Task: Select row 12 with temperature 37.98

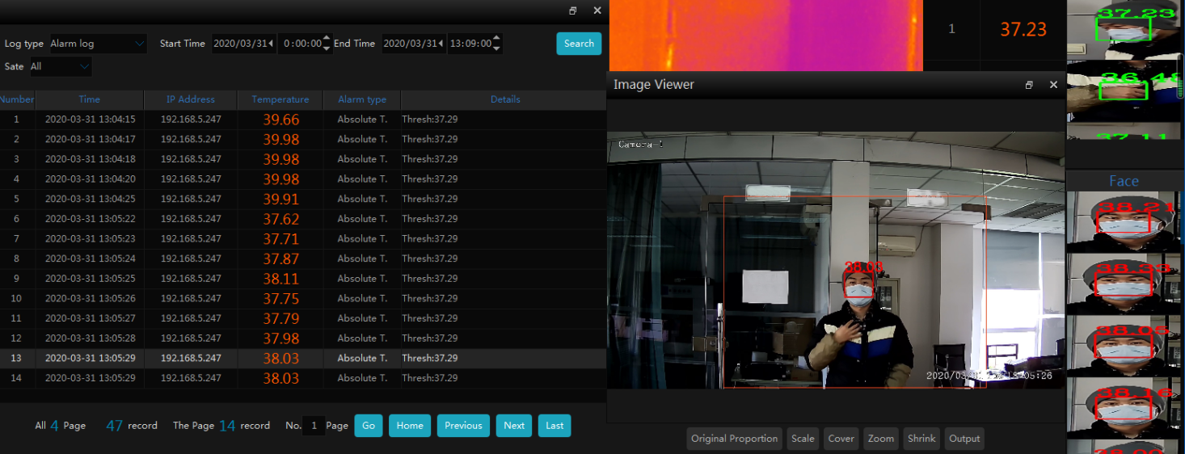Action: pos(303,338)
